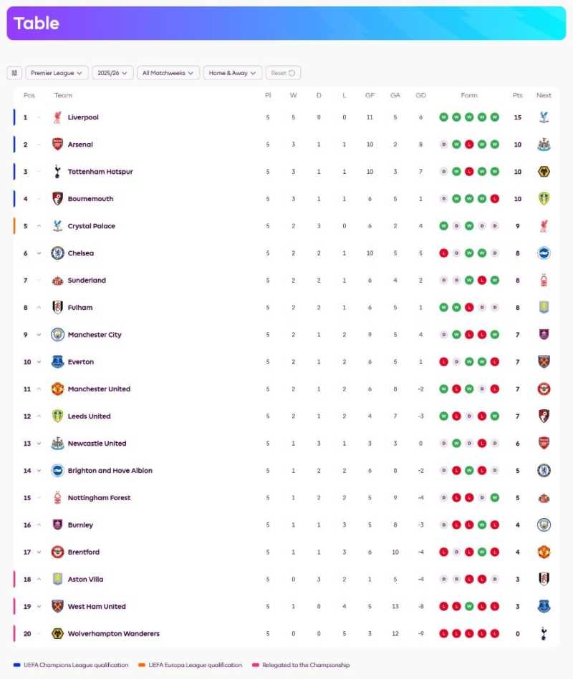
Task: Click the Liverpool club crest
Action: click(58, 117)
